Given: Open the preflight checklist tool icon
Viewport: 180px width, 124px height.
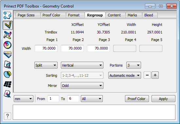Looking at the screenshot, I should click(x=8, y=15).
